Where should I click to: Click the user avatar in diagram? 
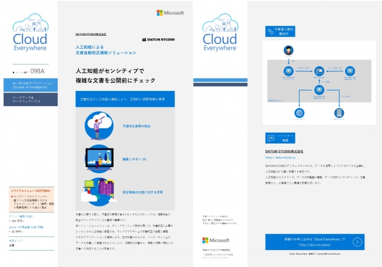pos(290,50)
